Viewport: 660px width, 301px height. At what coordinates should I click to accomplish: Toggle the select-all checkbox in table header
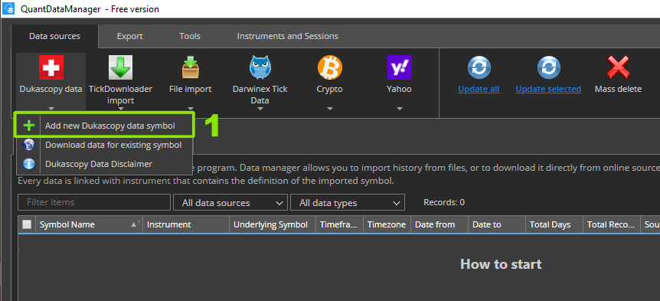coord(27,224)
